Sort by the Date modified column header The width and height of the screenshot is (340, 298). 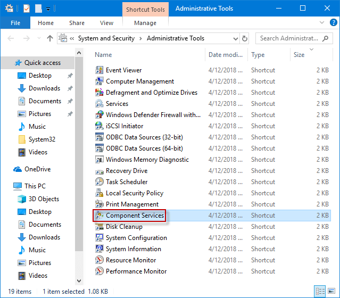tap(226, 55)
